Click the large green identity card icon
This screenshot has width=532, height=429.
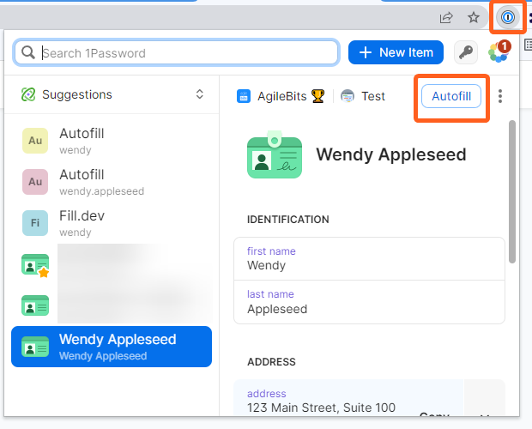pyautogui.click(x=275, y=155)
